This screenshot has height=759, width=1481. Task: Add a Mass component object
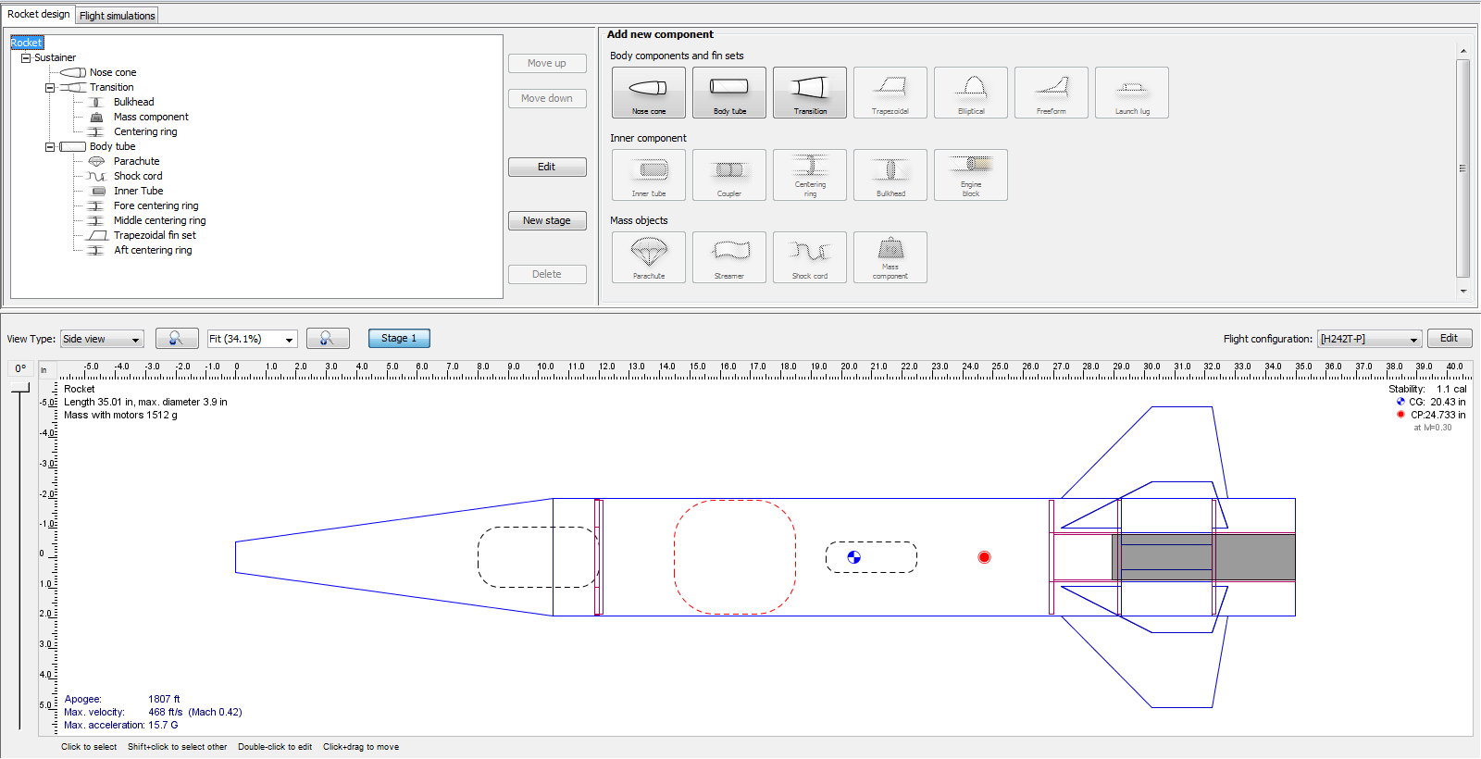click(890, 257)
